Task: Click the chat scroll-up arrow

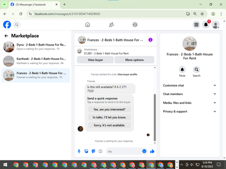Action: pyautogui.click(x=155, y=68)
